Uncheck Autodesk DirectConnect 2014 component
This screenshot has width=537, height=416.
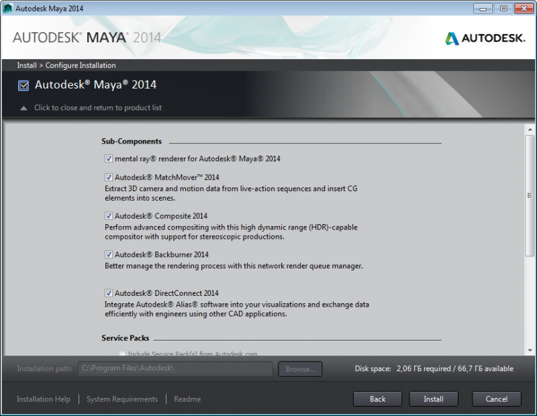point(109,293)
